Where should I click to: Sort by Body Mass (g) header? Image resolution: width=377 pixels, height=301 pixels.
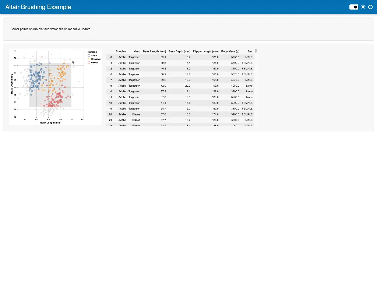[x=230, y=51]
